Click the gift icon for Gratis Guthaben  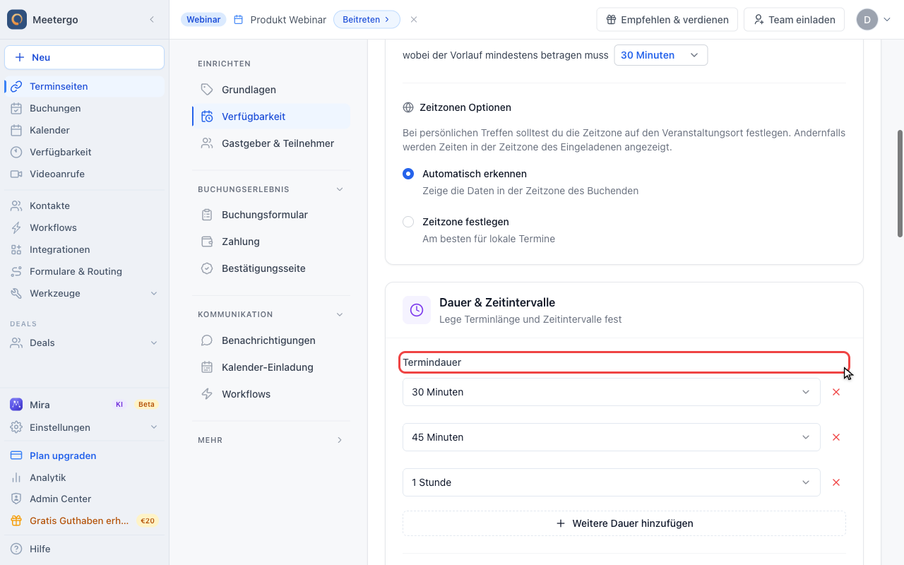coord(16,521)
